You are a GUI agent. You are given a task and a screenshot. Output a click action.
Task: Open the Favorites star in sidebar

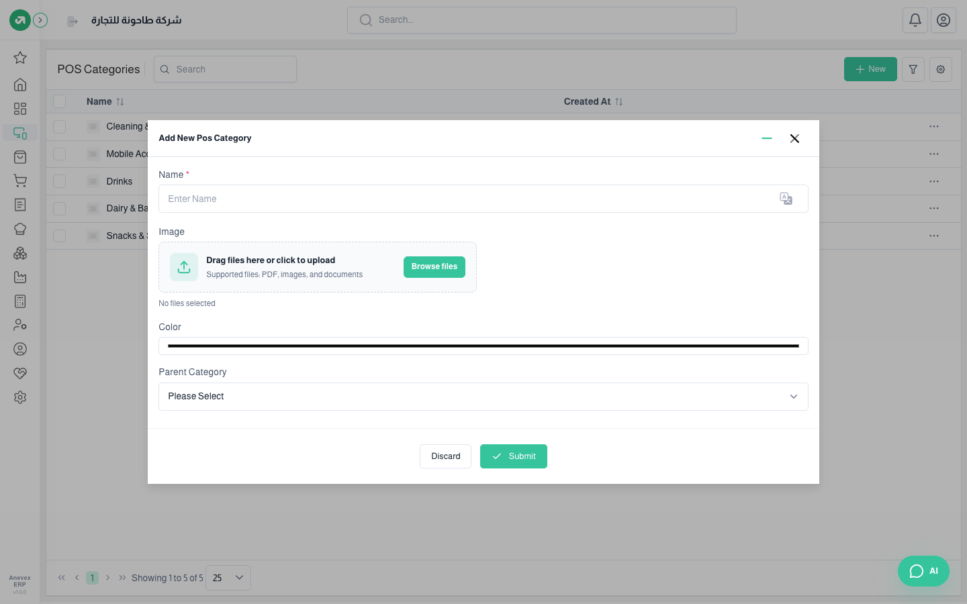(x=20, y=58)
